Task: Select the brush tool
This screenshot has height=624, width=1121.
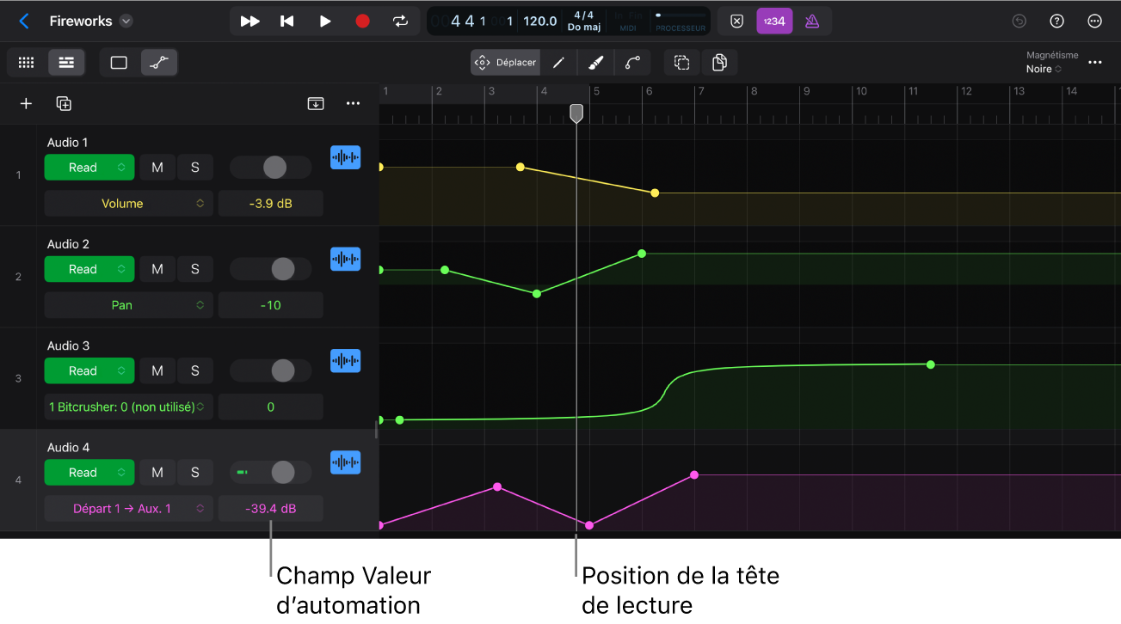Action: click(595, 63)
